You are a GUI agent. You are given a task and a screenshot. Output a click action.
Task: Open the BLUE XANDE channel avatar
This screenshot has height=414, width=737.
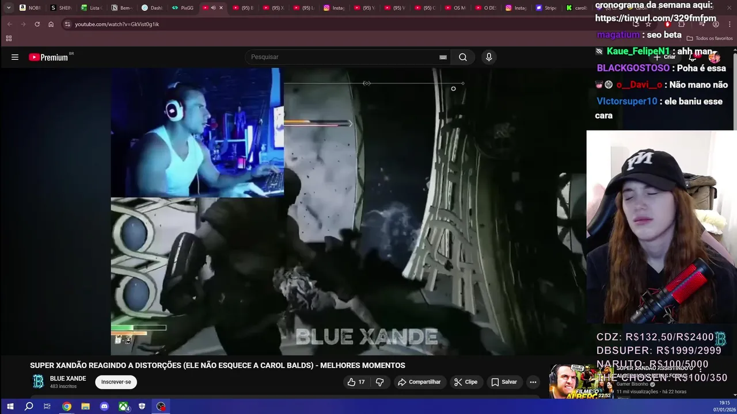coord(38,382)
